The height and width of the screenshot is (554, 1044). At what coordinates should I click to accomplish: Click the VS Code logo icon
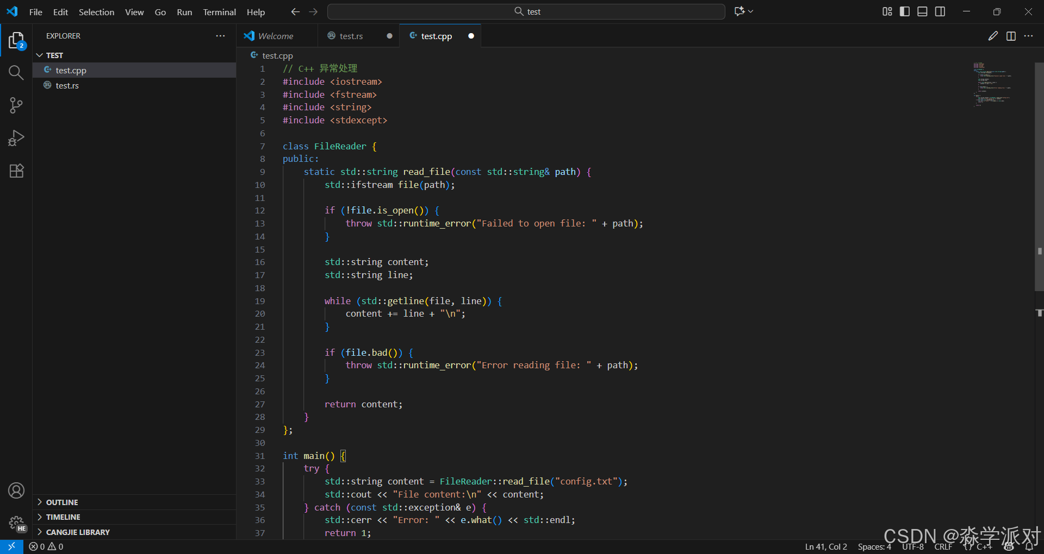(12, 11)
